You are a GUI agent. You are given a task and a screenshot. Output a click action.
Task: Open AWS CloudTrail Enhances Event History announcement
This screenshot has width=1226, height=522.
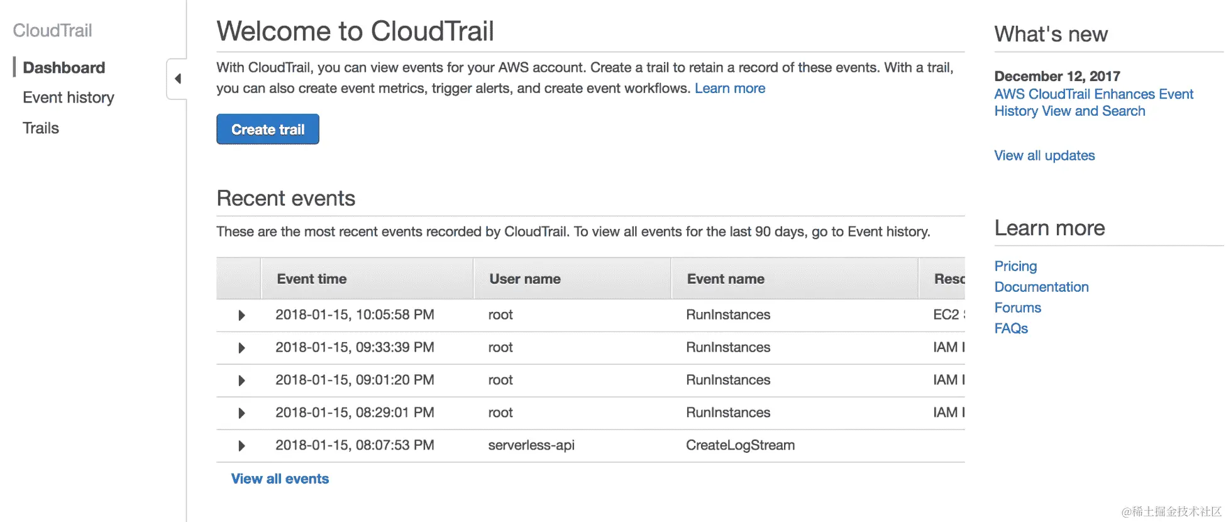coord(1093,103)
